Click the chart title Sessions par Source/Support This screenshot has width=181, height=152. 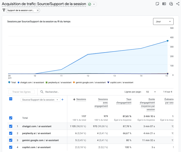pyautogui.click(x=39, y=21)
